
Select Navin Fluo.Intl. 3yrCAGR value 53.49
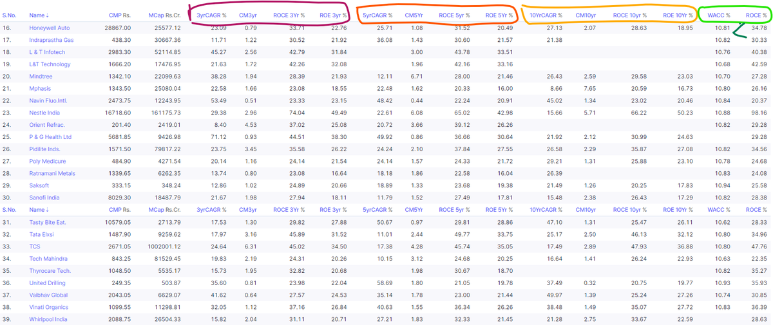coord(219,101)
